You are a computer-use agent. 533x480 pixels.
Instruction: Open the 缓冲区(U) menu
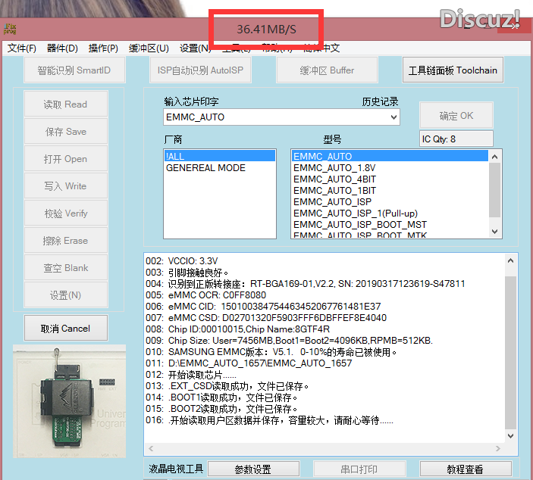tap(149, 48)
